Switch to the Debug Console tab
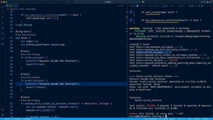 pos(154,6)
